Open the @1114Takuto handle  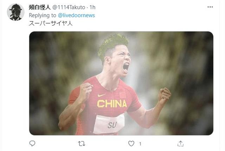pyautogui.click(x=69, y=7)
